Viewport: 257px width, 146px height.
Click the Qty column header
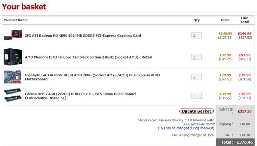[196, 20]
